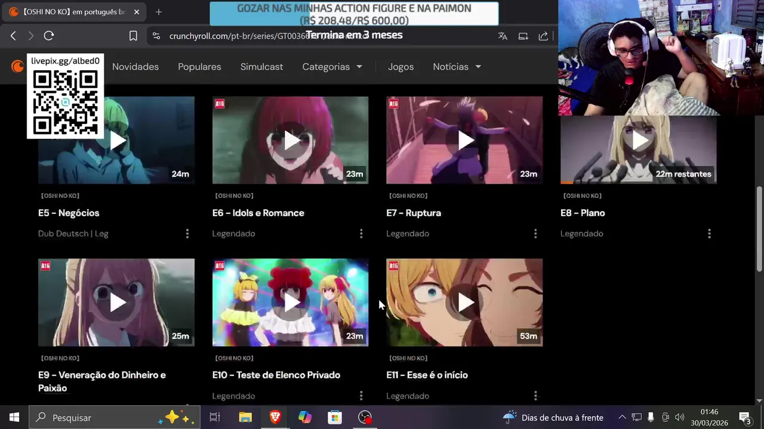Click the cast screen icon in address bar

click(523, 36)
